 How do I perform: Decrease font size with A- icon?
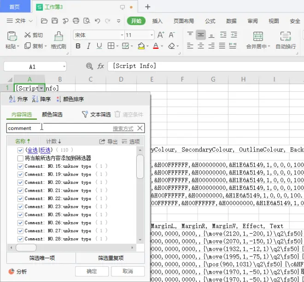point(172,35)
